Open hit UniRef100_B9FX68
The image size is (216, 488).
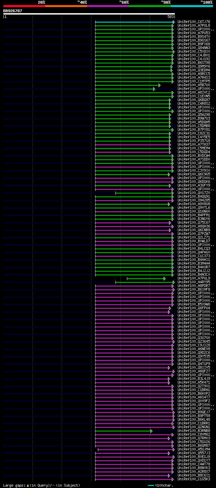(x=194, y=44)
